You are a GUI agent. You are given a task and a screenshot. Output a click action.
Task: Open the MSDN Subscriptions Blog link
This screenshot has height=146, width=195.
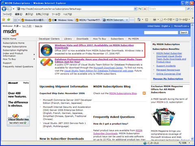123,93
